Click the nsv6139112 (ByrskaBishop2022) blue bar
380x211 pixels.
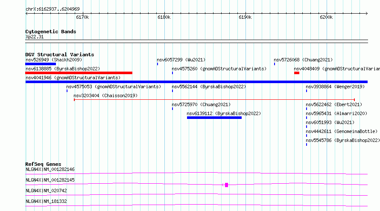(x=214, y=118)
